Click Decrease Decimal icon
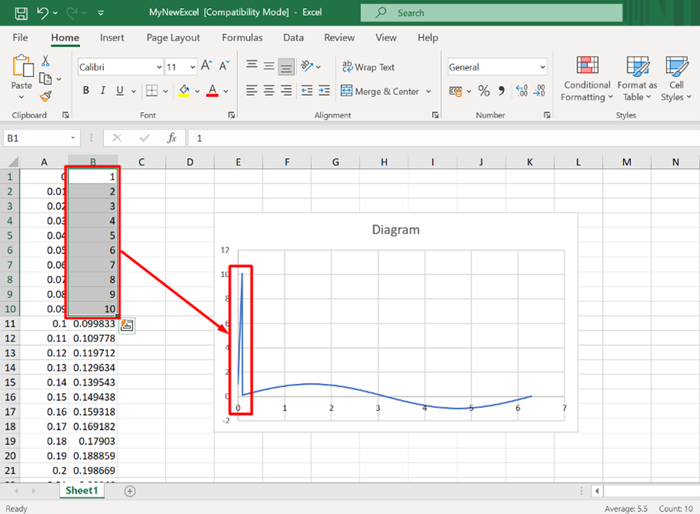The image size is (700, 514). pyautogui.click(x=539, y=90)
